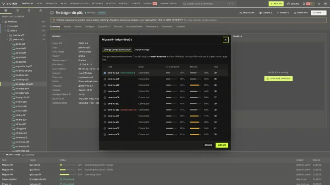Select host pwe-hv-a10 radio button

[x=105, y=85]
